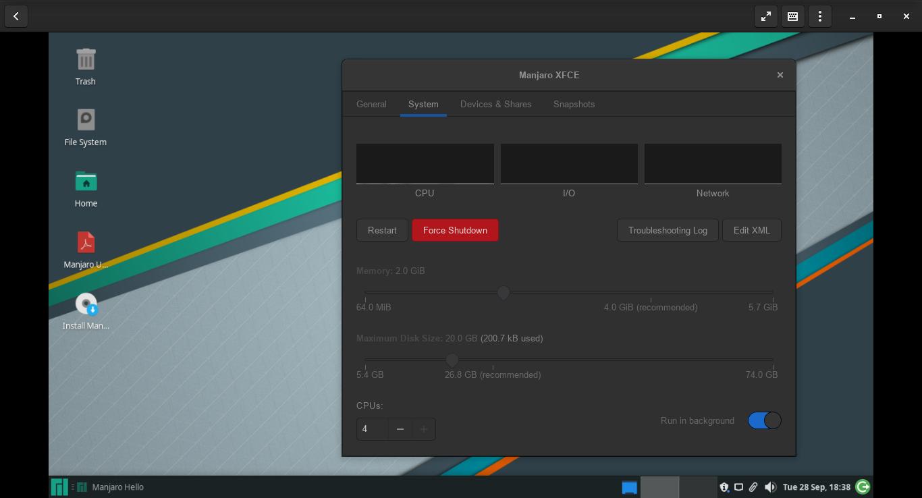Open the three-dot menu in Boxes header
Viewport: 922px width, 498px height.
(820, 16)
